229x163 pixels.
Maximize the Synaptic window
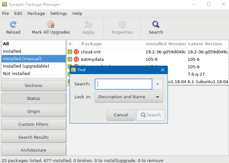[x=209, y=5]
